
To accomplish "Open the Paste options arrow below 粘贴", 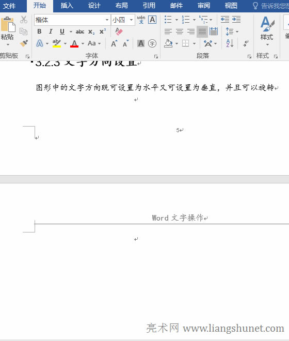I will pos(8,44).
